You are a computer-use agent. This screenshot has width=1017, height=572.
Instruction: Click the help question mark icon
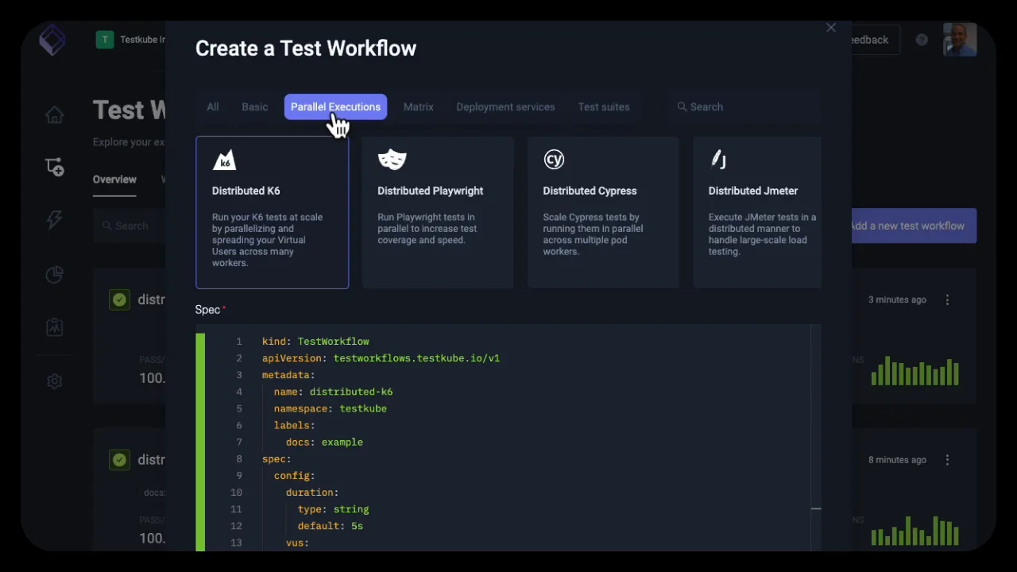tap(922, 40)
